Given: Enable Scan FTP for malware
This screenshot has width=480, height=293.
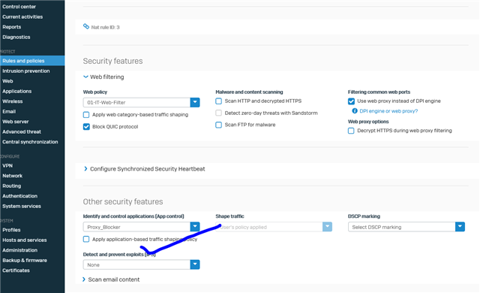Looking at the screenshot, I should point(218,125).
